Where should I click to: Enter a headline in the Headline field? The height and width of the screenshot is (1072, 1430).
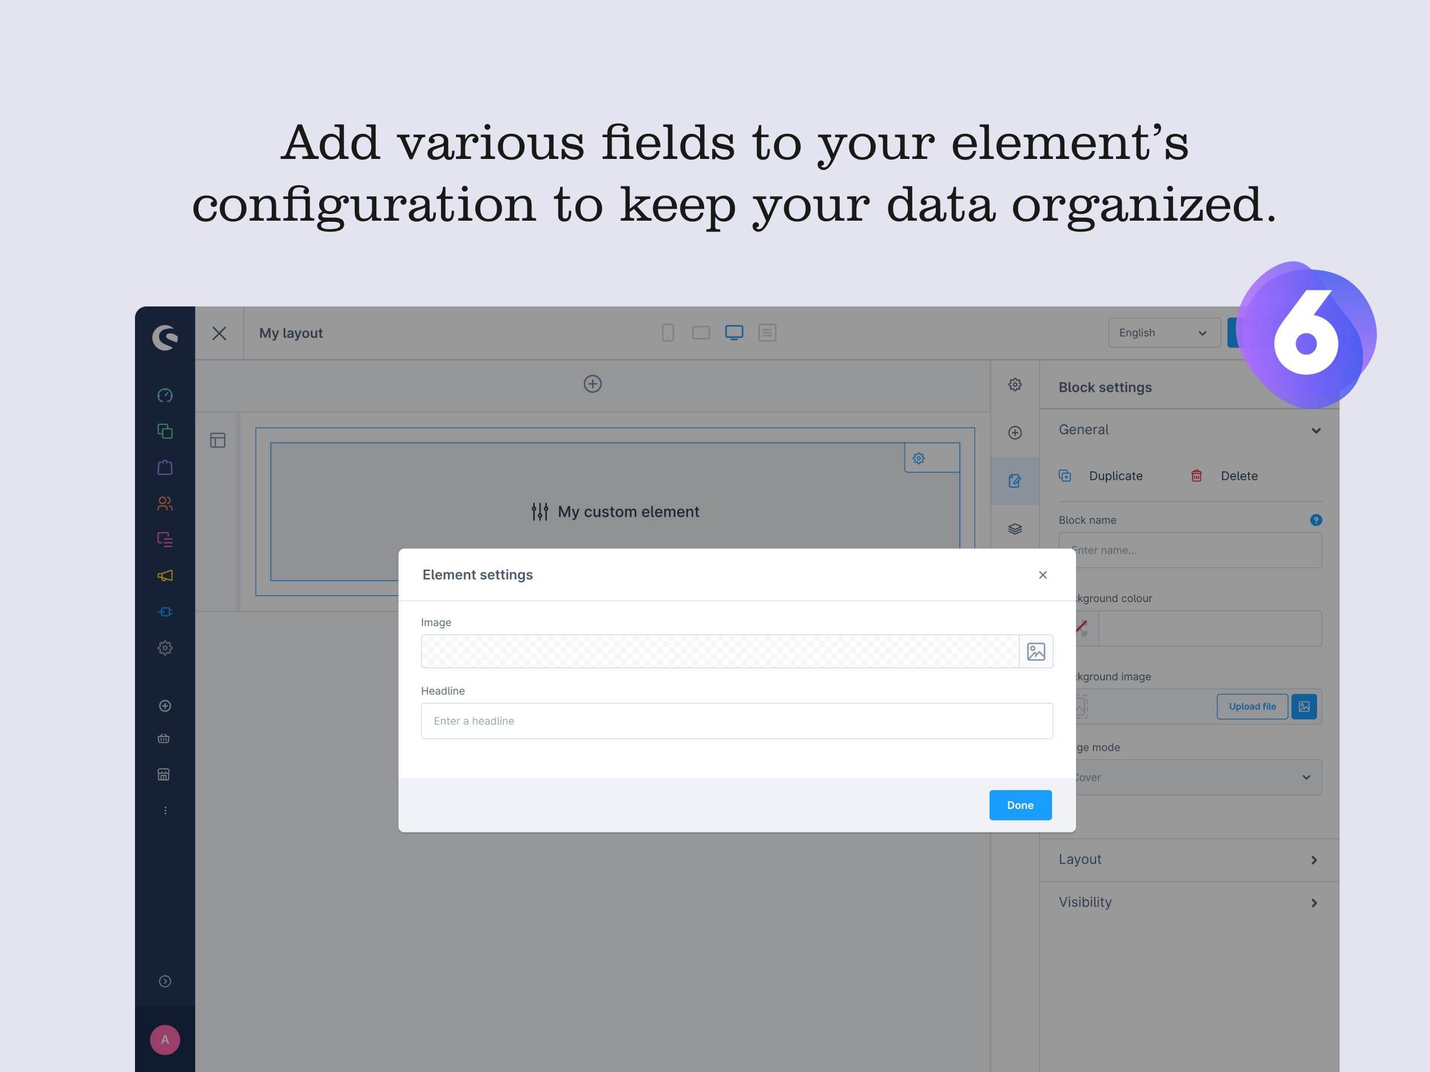click(736, 721)
